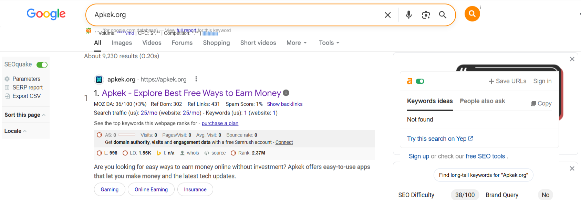Click the source code icon
Image resolution: width=581 pixels, height=200 pixels.
point(207,153)
